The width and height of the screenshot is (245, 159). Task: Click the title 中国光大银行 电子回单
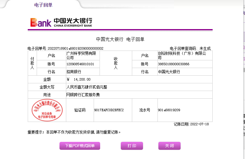click(x=120, y=39)
